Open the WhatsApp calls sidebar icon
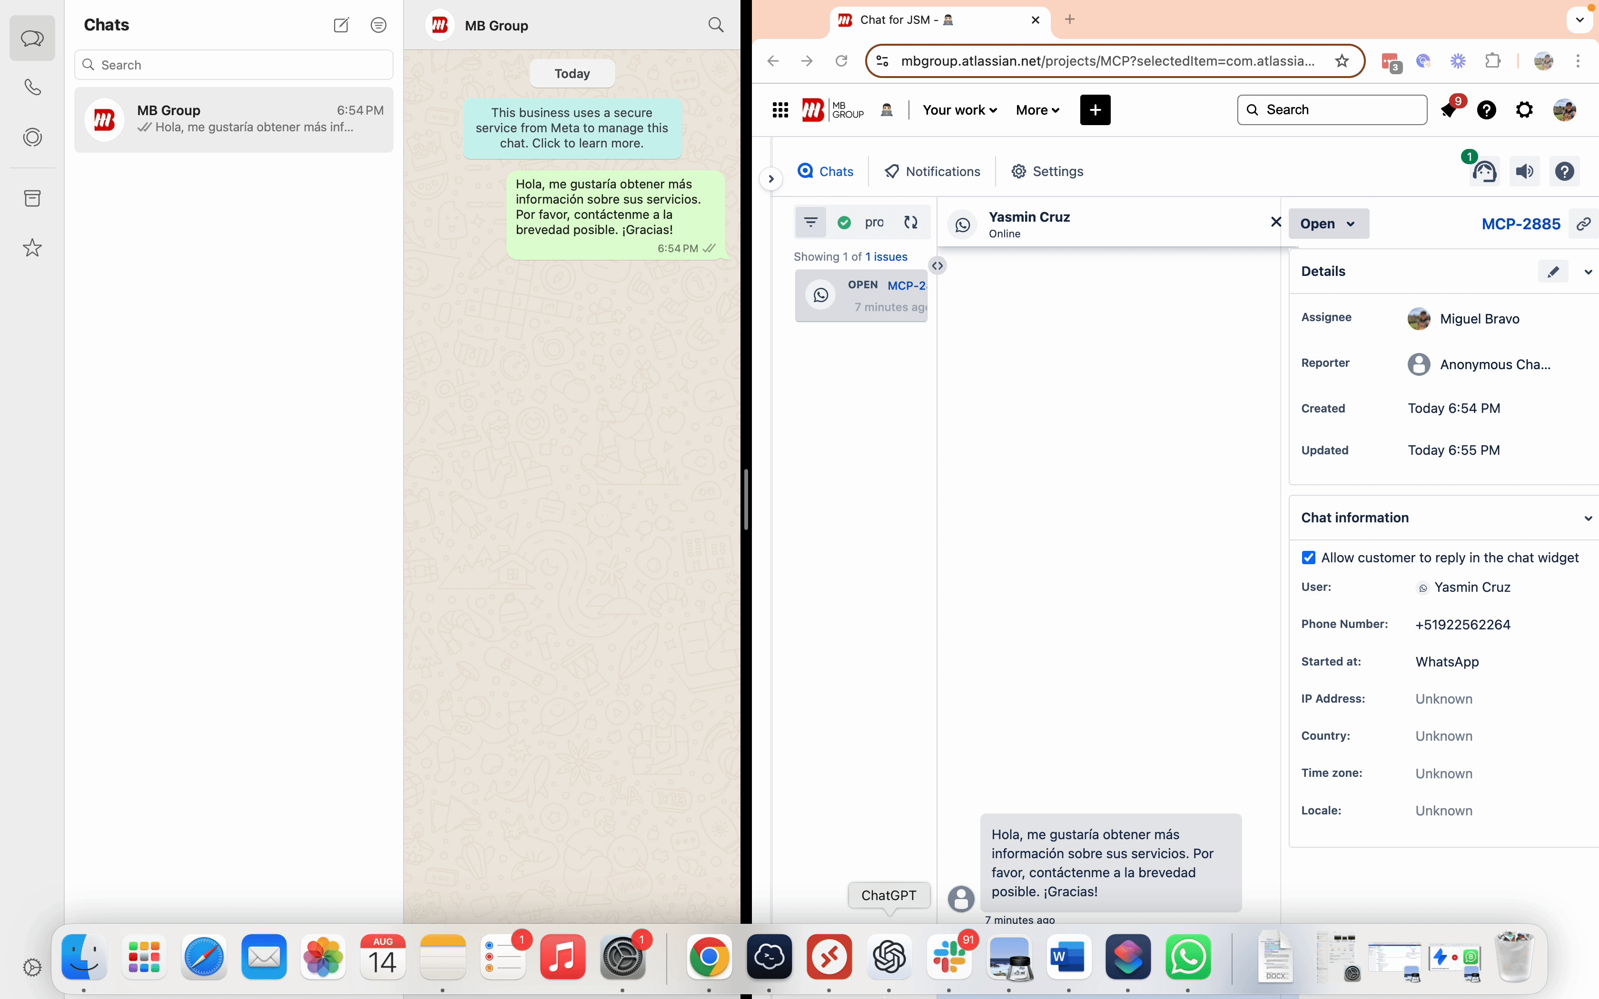Viewport: 1599px width, 999px height. click(32, 87)
